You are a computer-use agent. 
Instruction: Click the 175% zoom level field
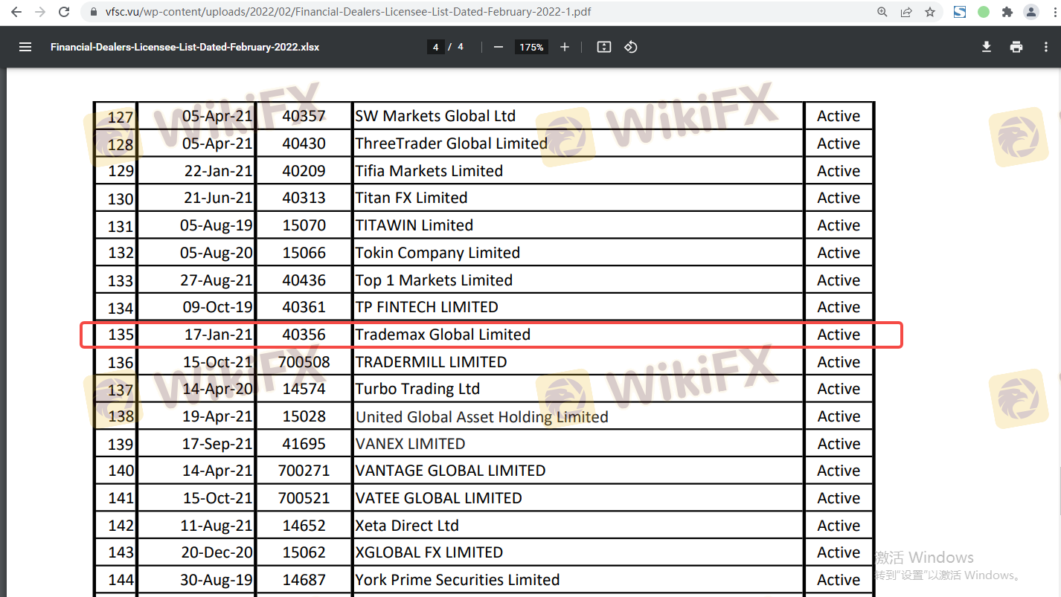[x=531, y=47]
